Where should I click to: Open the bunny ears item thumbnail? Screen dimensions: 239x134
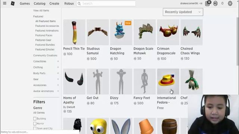coord(121,126)
